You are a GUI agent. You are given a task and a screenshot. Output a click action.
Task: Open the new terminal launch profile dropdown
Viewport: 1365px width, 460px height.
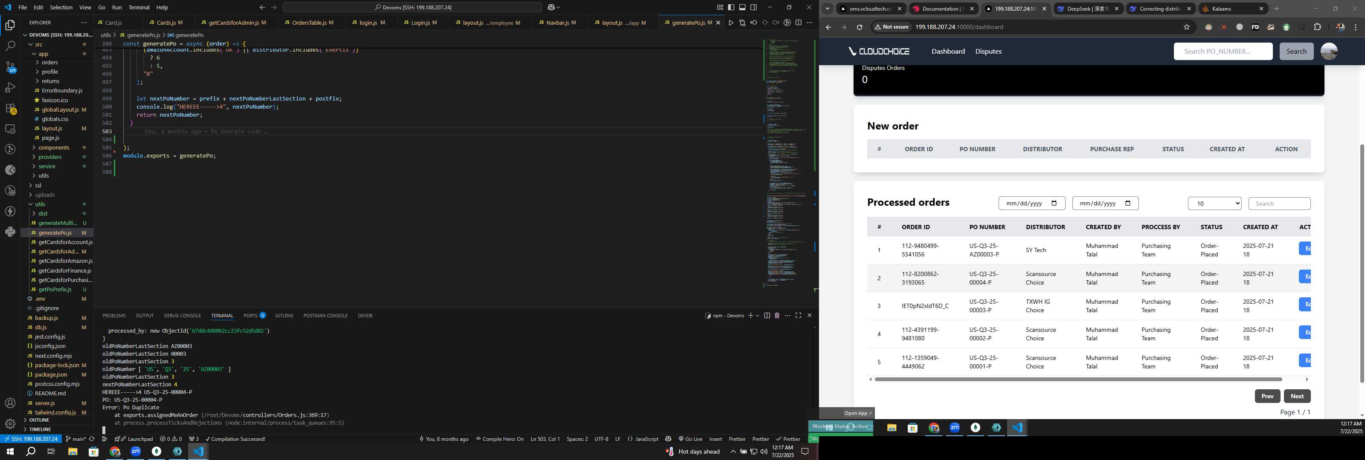(x=758, y=316)
